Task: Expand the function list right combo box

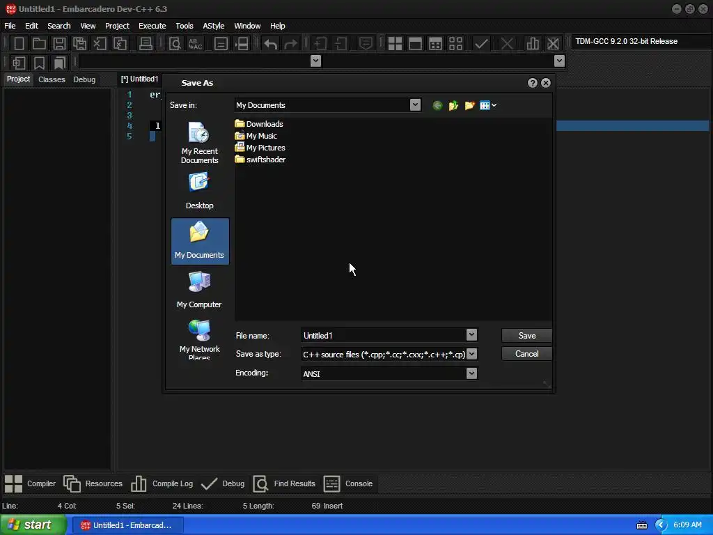Action: [x=559, y=61]
